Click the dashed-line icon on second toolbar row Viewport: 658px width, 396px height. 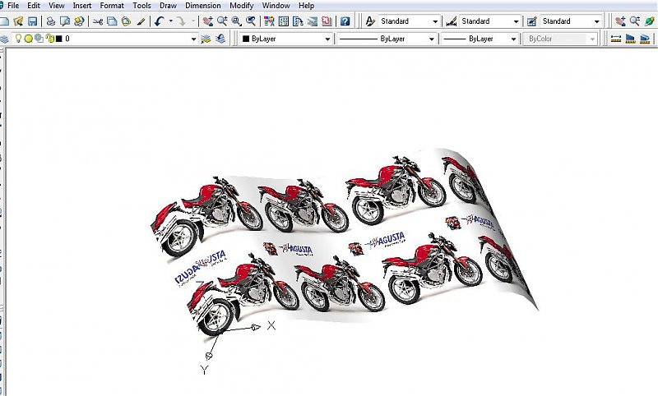[615, 39]
